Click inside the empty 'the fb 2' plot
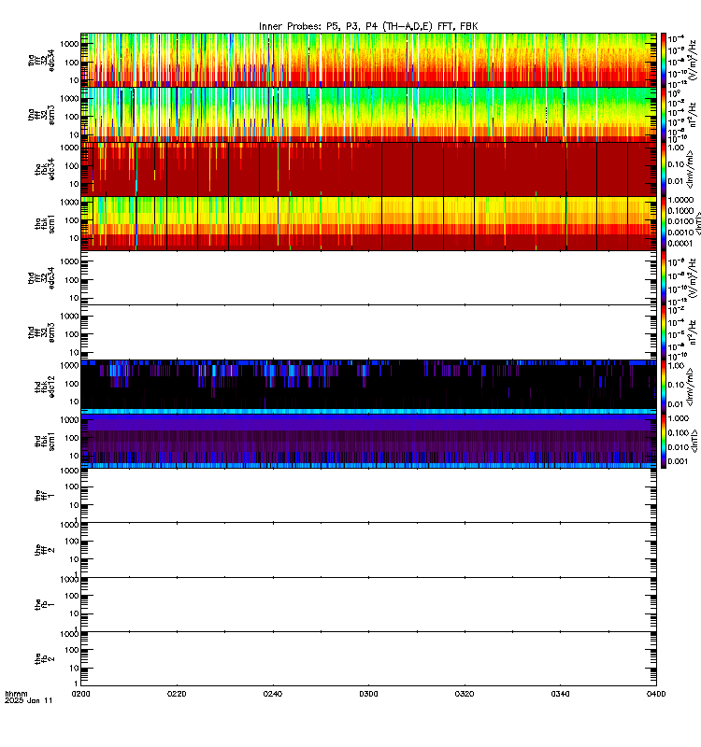701x747 pixels. click(x=368, y=659)
